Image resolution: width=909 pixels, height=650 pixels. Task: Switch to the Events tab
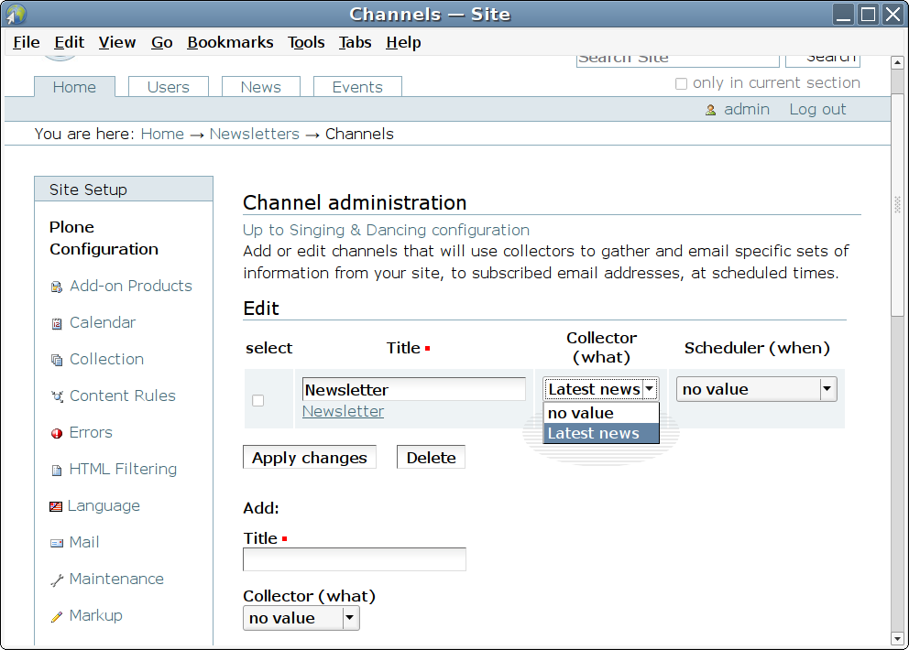point(357,87)
